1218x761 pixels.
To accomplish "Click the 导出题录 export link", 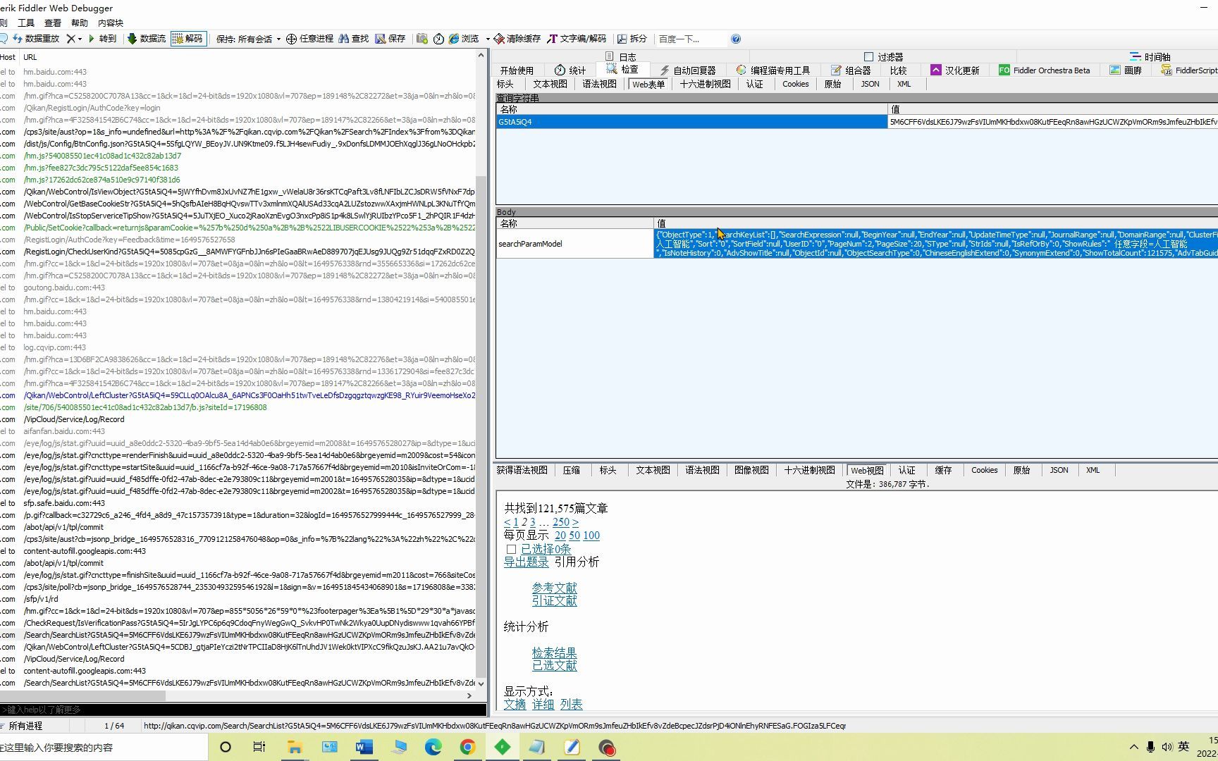I will tap(526, 562).
